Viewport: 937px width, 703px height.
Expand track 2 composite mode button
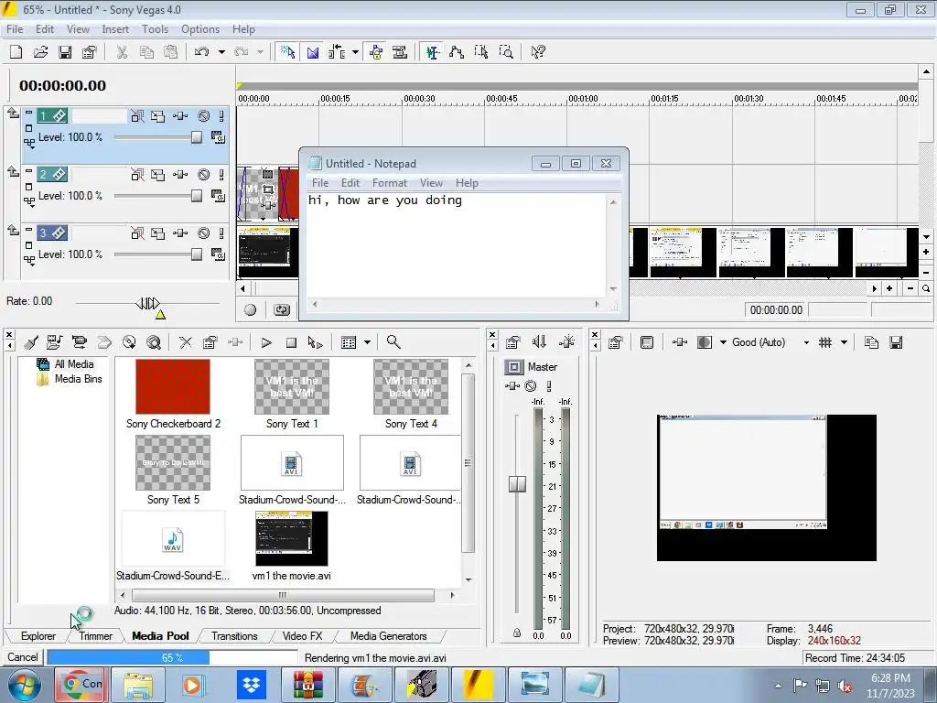218,196
